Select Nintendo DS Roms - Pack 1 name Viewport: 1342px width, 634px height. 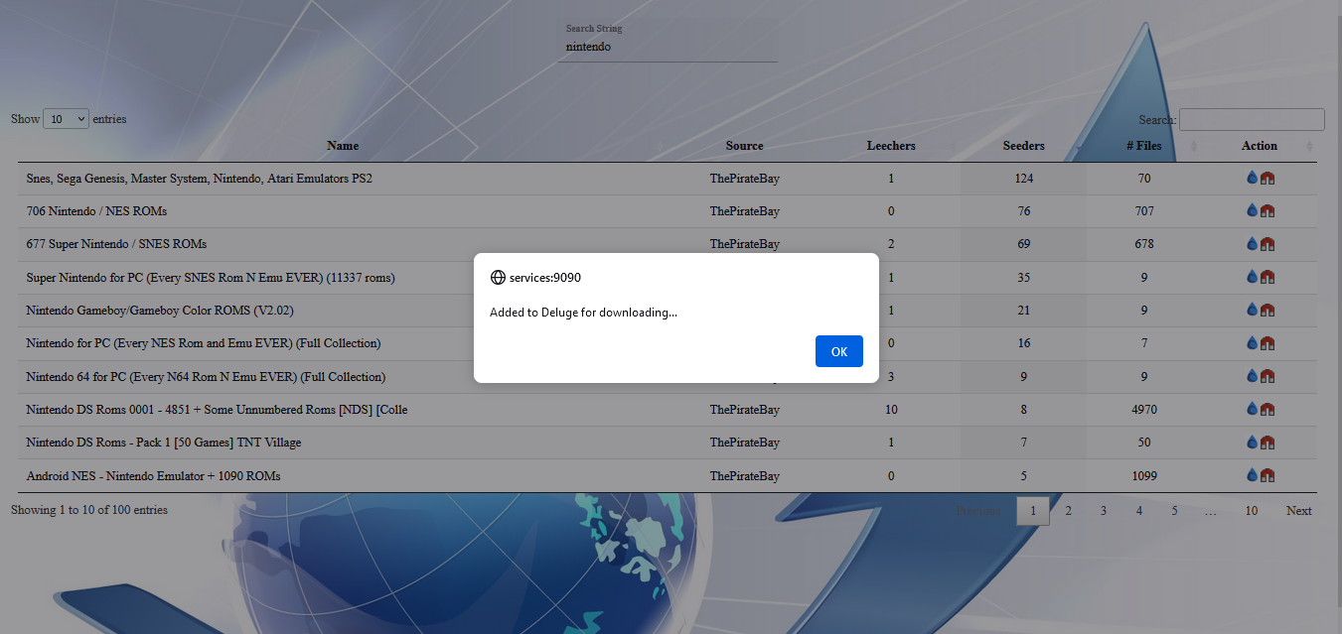click(164, 443)
